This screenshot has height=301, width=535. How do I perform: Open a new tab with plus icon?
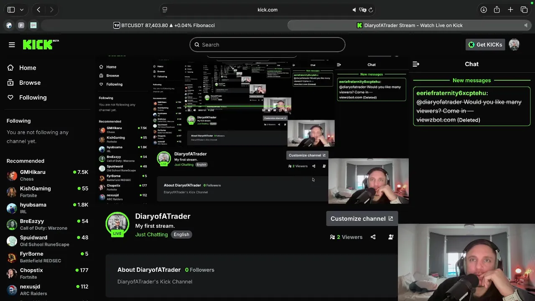(x=510, y=10)
